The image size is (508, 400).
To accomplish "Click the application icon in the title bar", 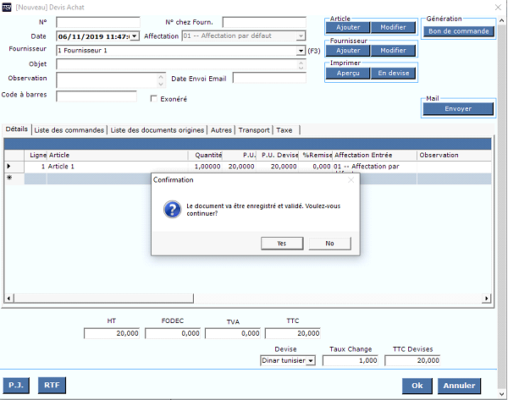I will tap(7, 7).
